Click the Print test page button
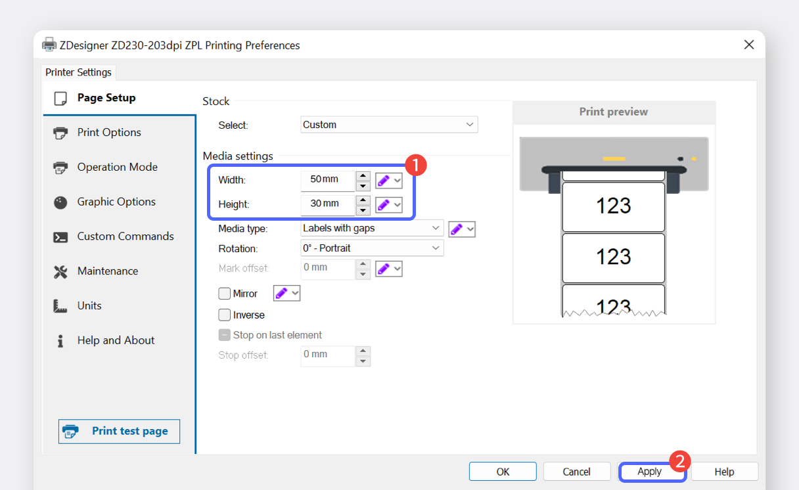Viewport: 799px width, 490px height. point(119,432)
